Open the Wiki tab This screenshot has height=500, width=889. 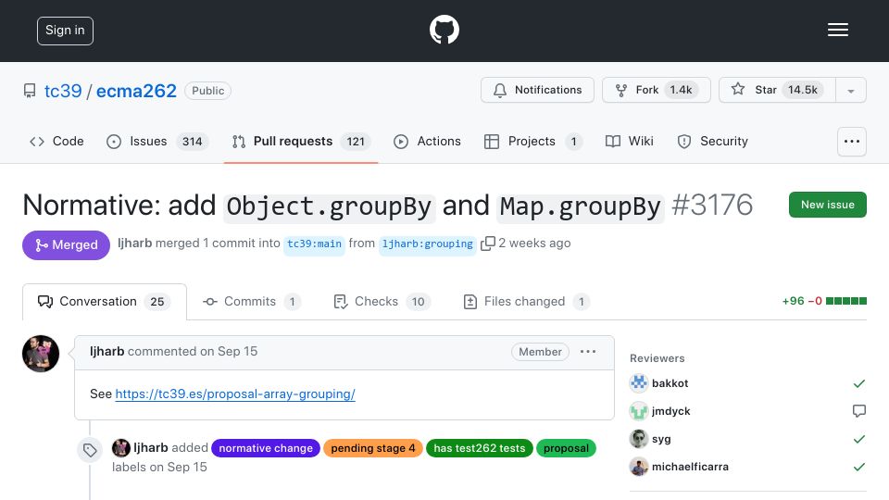(630, 141)
